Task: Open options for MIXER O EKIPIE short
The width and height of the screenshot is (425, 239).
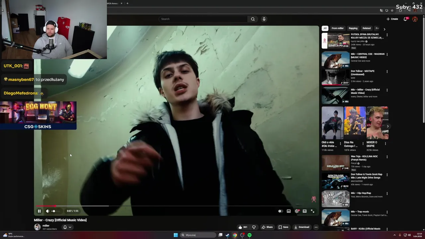Action: coord(385,144)
